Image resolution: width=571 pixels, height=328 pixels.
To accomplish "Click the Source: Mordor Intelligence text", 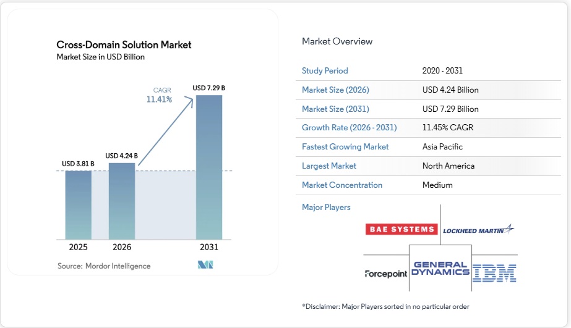I will point(104,266).
